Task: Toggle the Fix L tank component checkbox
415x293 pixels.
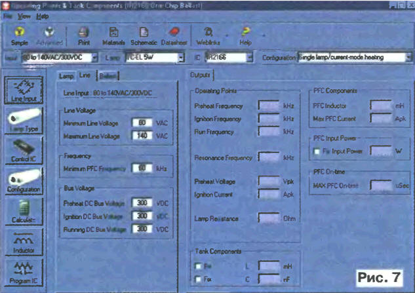Action: click(x=198, y=267)
